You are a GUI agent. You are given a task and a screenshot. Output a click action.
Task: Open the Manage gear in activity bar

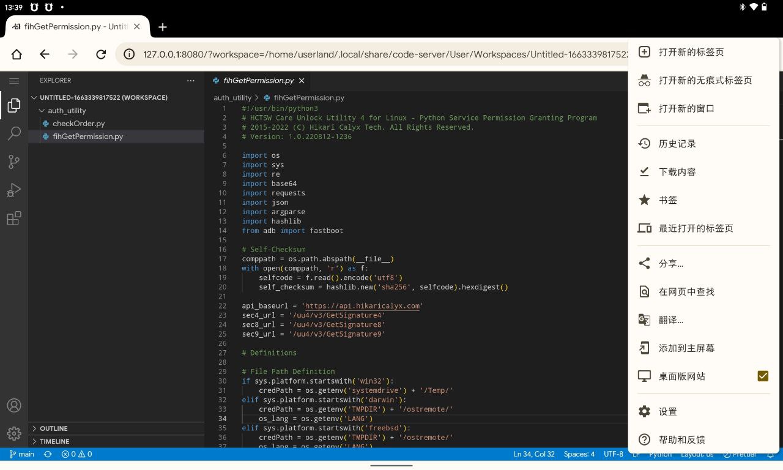coord(13,433)
